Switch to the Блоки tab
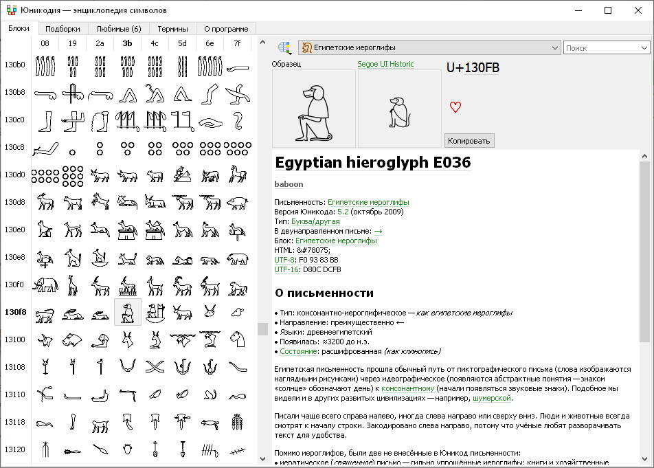This screenshot has height=468, width=654. (19, 28)
